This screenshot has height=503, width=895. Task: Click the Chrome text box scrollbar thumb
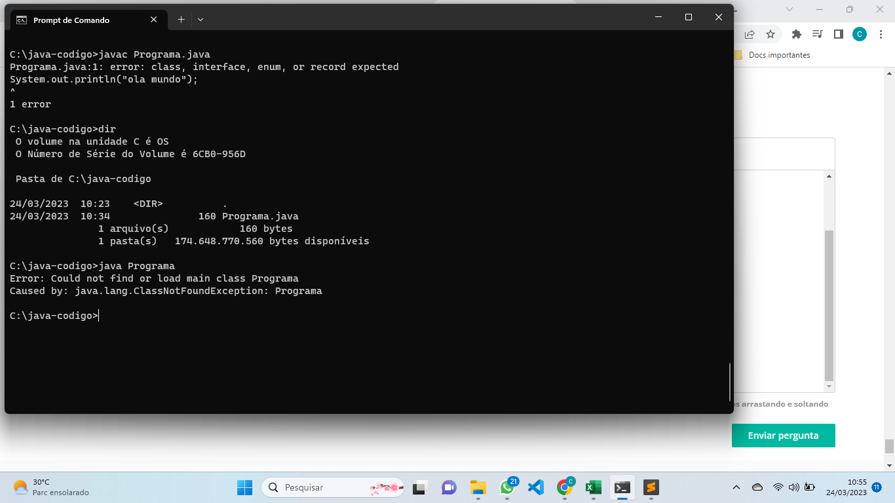(829, 305)
